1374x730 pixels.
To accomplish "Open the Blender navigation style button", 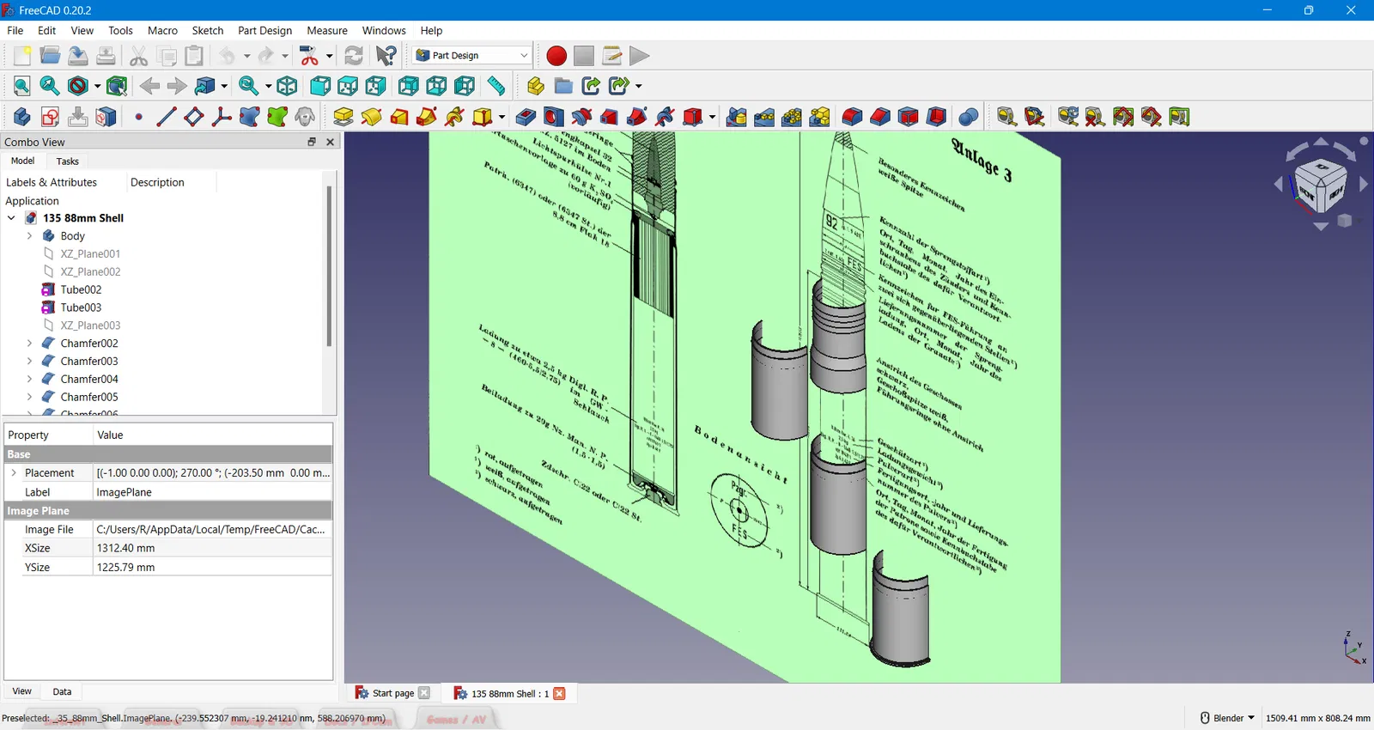I will [x=1228, y=718].
